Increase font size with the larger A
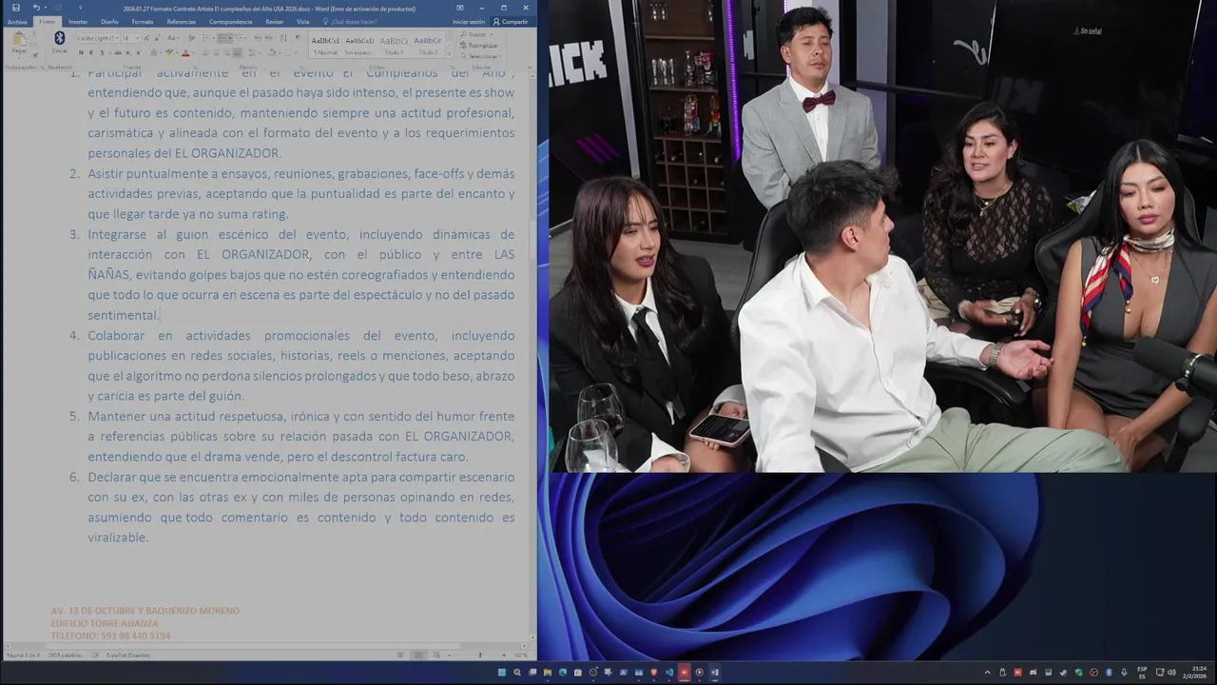The width and height of the screenshot is (1217, 685). click(x=146, y=38)
